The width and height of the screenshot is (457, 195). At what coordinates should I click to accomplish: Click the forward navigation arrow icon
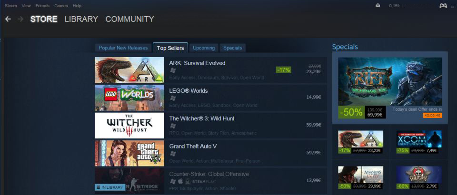[x=20, y=19]
